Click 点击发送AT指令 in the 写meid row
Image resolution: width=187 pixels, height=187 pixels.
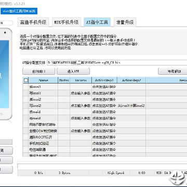104,118
